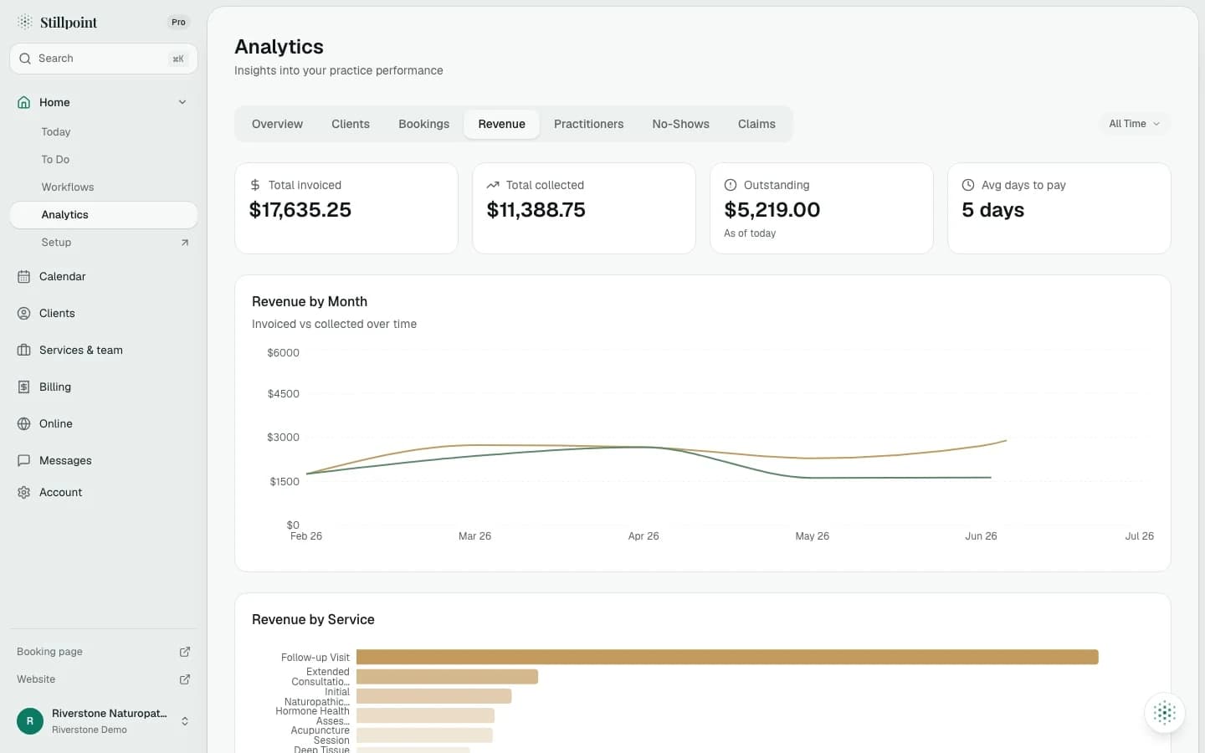Click the Pro plan badge
Viewport: 1205px width, 753px height.
(178, 23)
